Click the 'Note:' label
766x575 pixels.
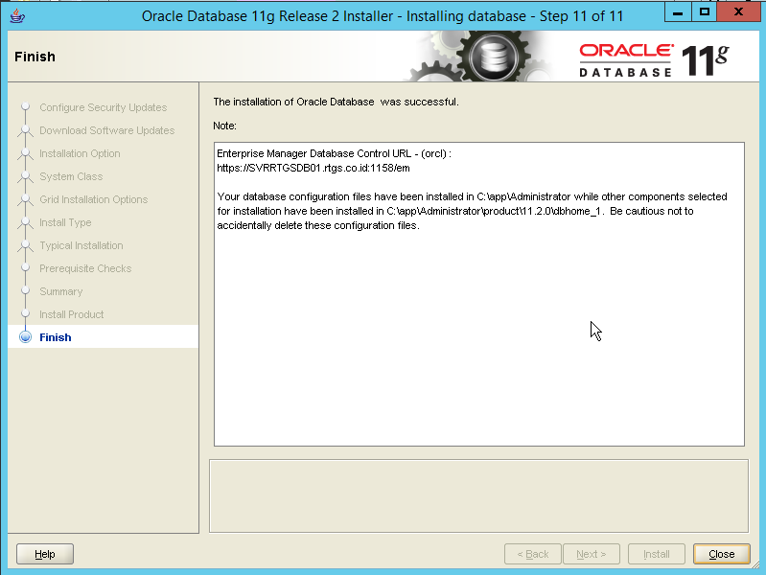(x=224, y=126)
